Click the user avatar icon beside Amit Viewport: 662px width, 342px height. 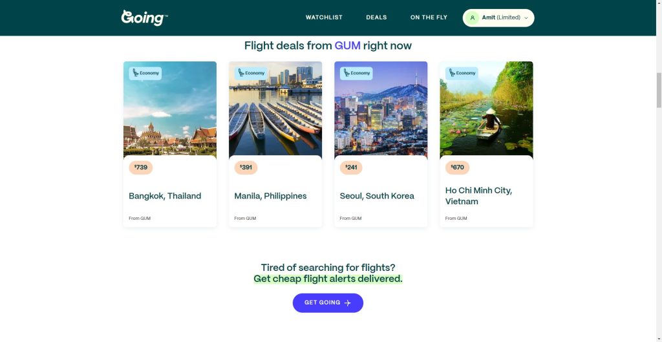(x=473, y=17)
